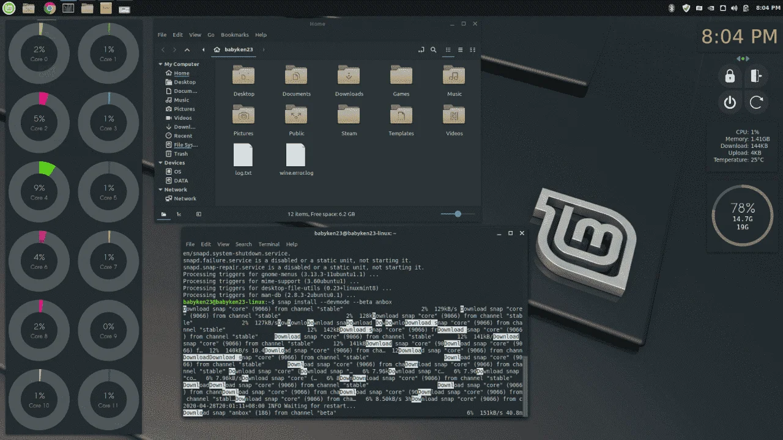Viewport: 783px width, 440px height.
Task: Click the search magnifier in file manager
Action: tap(433, 50)
